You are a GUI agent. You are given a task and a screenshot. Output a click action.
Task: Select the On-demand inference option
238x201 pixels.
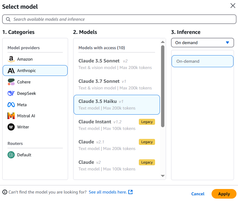202,61
